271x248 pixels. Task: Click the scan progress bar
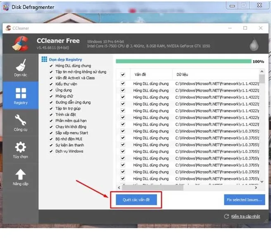tap(183, 61)
